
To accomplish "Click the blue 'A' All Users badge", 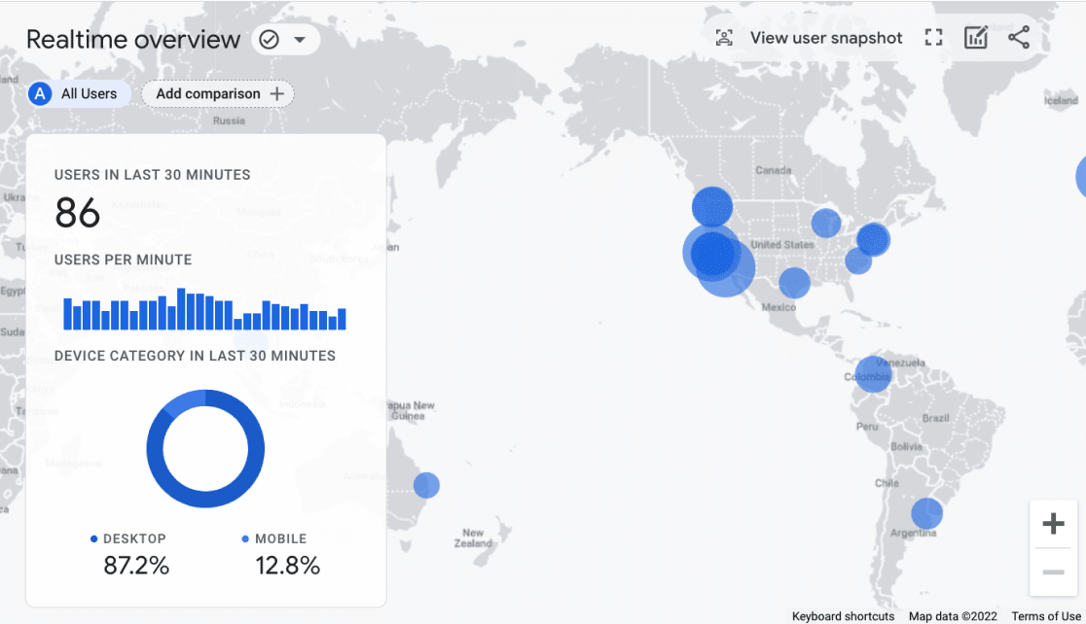I will [x=40, y=93].
